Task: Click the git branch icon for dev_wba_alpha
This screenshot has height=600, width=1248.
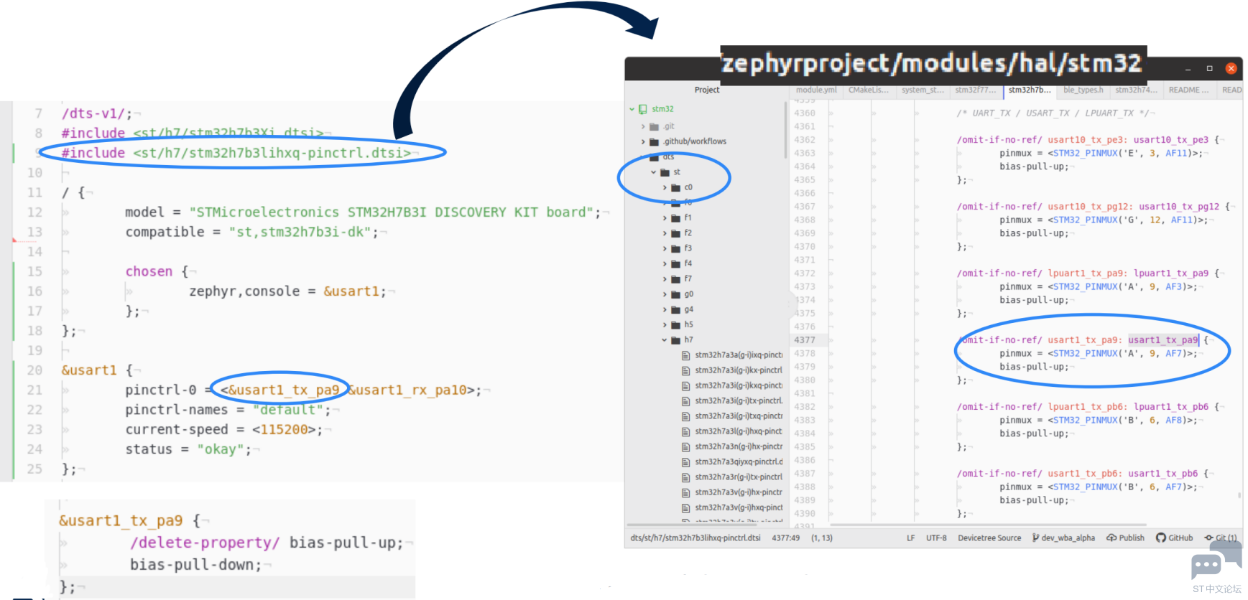Action: 1035,538
